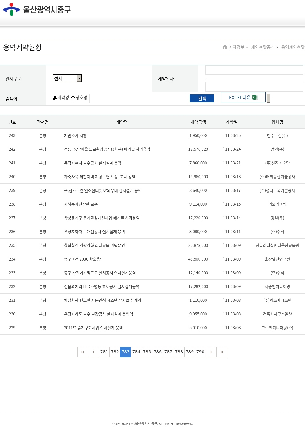This screenshot has height=443, width=305.
Task: Click the 계약일자 end date field
Action: (254, 87)
